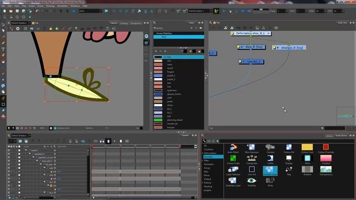Expand the shoeline_B [tvg] node arrow
This screenshot has height=200, width=356.
pos(278,48)
